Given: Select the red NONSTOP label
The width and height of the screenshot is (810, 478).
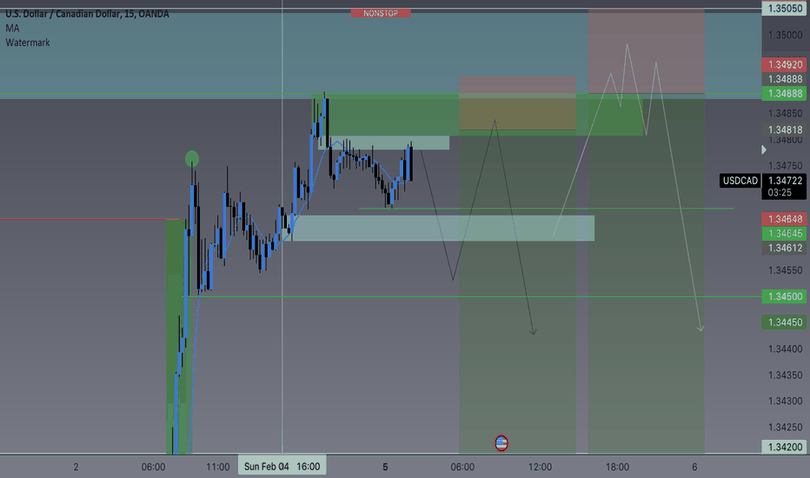Looking at the screenshot, I should [x=381, y=13].
